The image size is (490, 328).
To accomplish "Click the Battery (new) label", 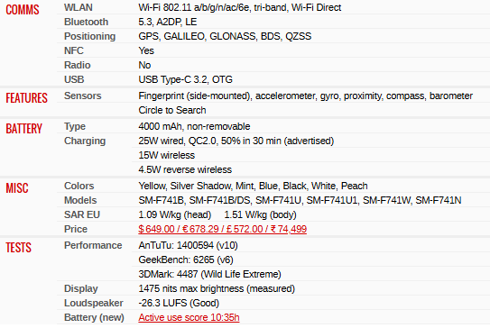I will 94,317.
